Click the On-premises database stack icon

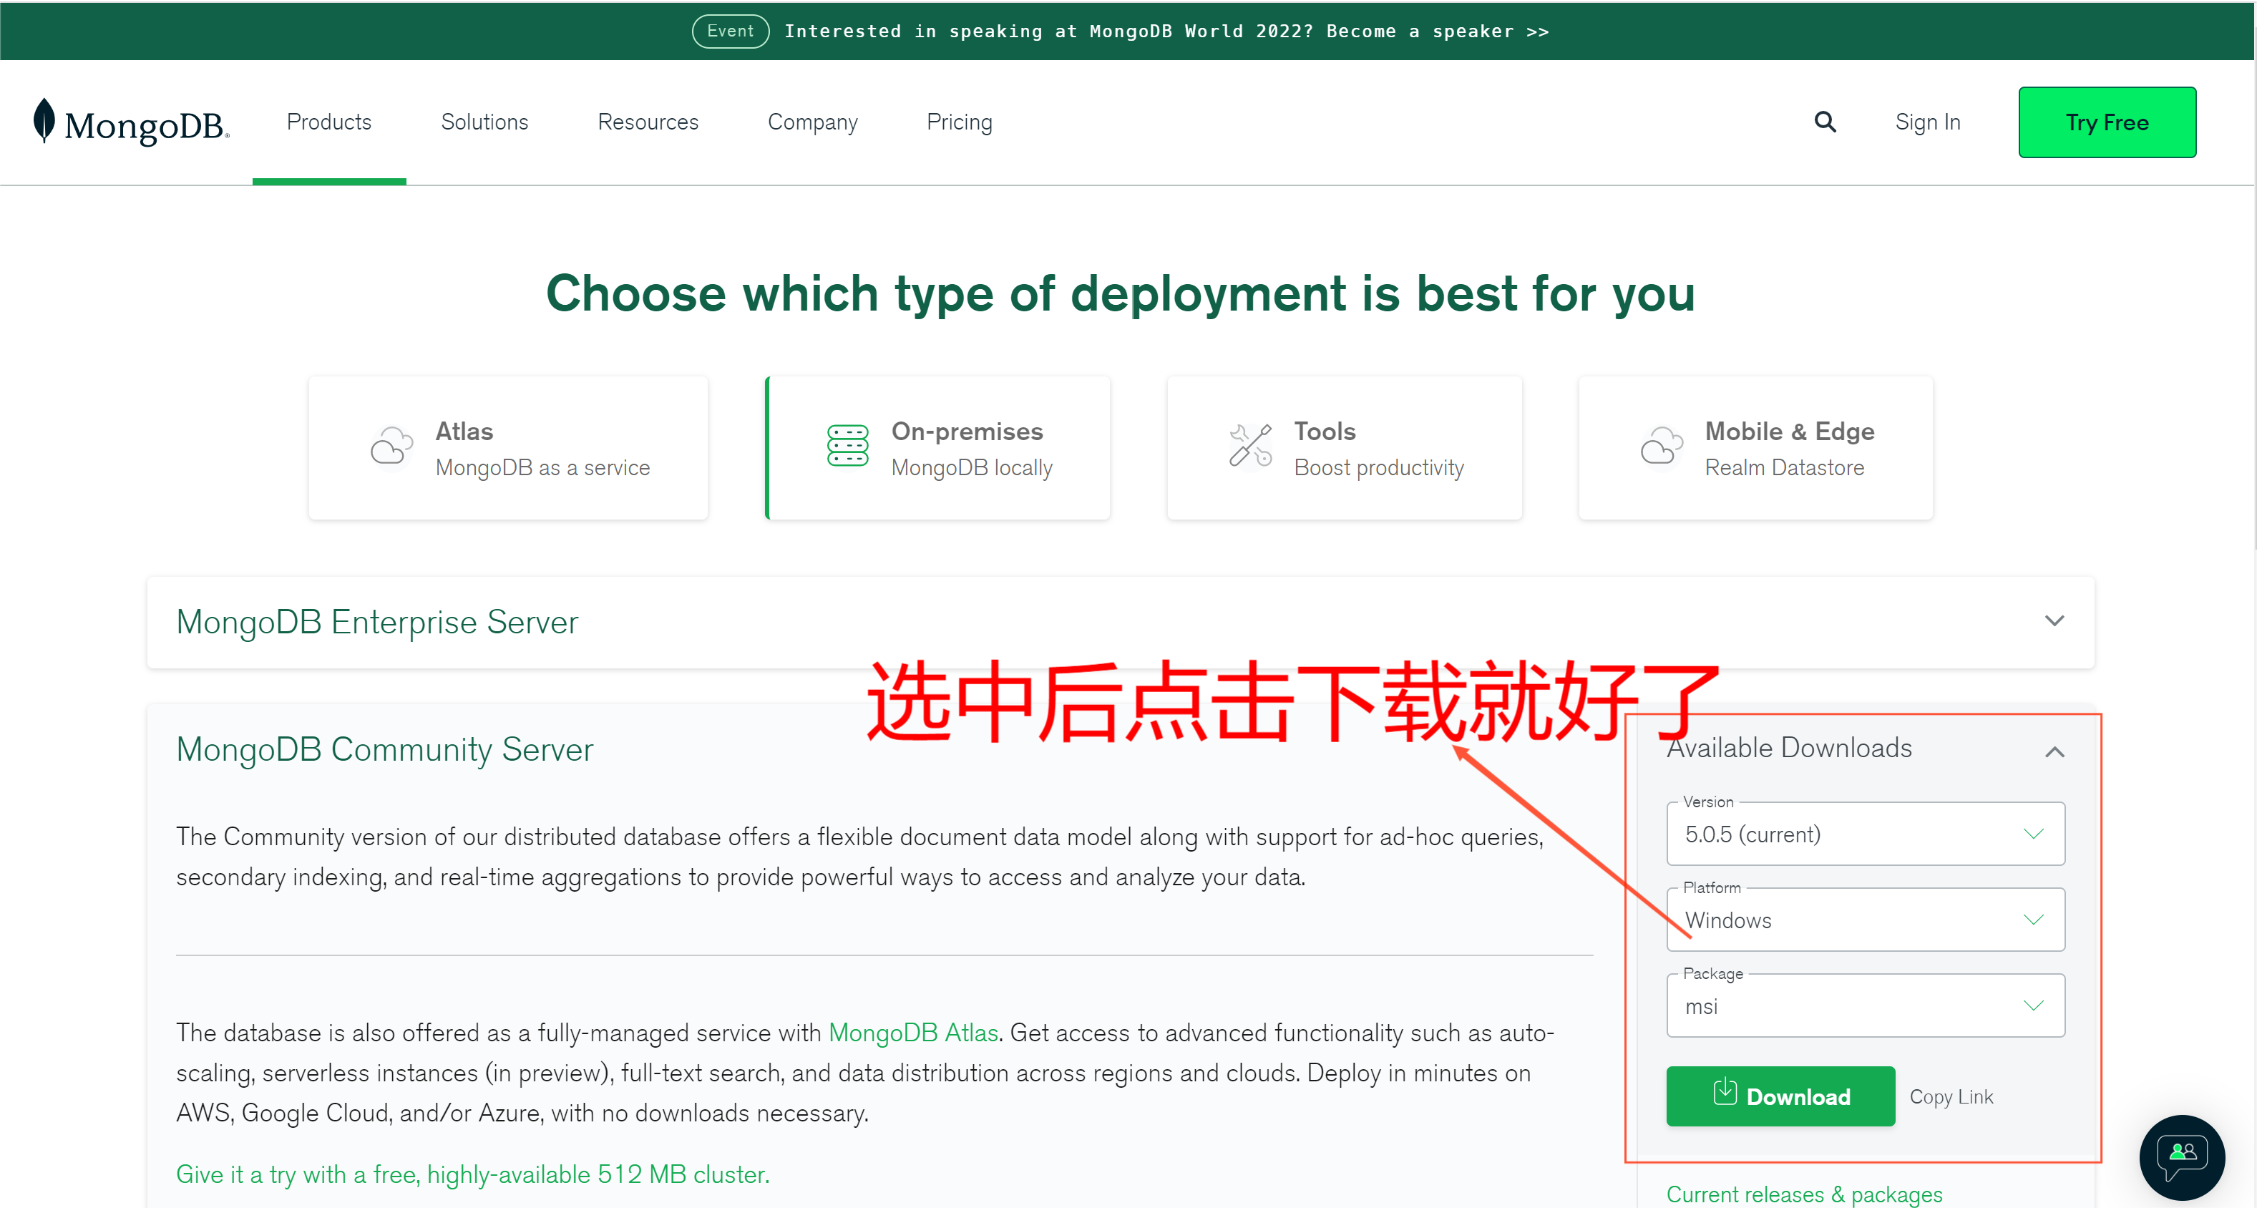coord(847,447)
